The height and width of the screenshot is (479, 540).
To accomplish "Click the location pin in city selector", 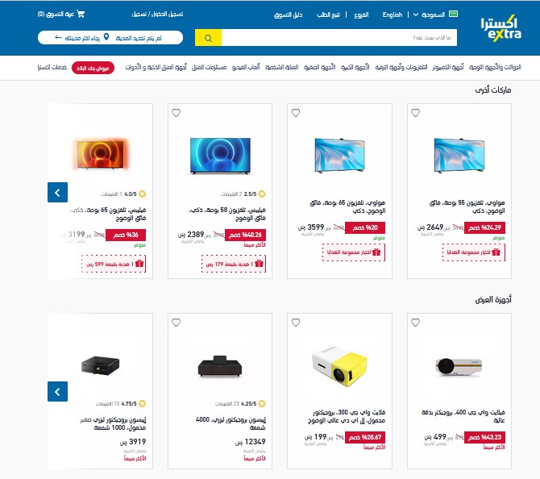I will (106, 37).
